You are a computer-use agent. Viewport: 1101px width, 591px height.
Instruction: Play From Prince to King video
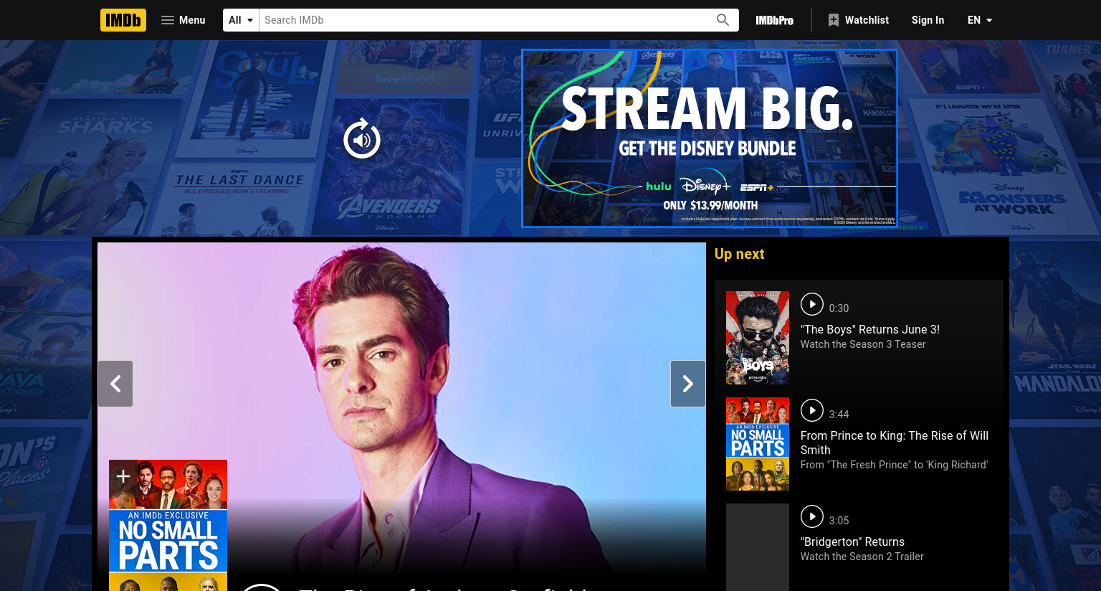[x=812, y=410]
